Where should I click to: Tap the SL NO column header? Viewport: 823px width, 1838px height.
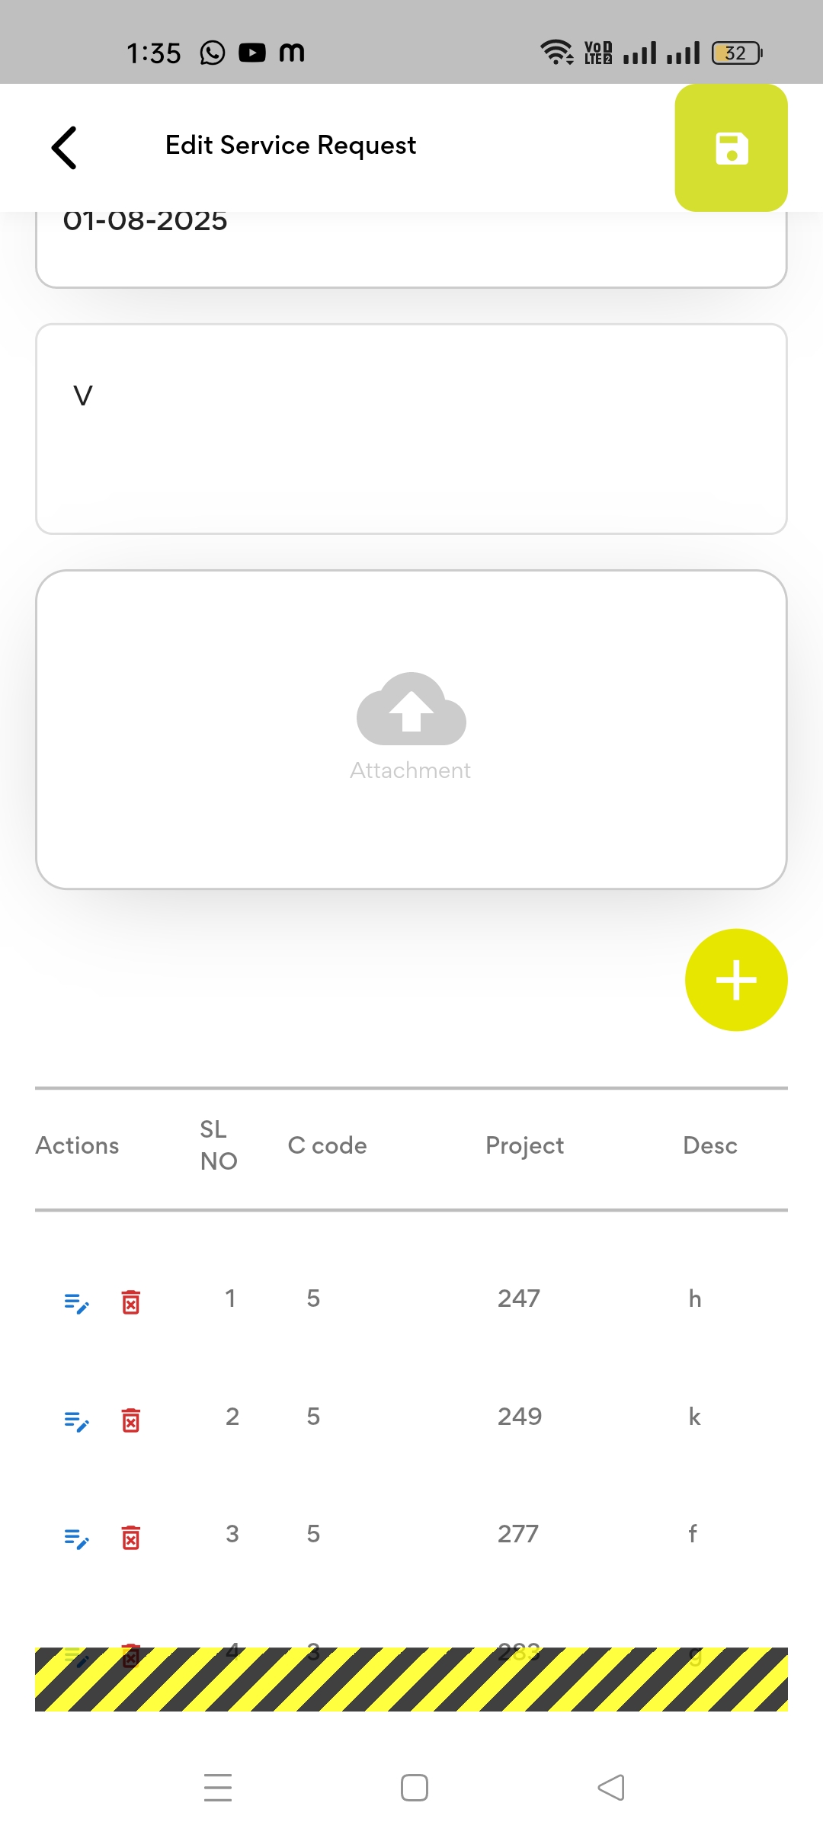click(x=219, y=1145)
